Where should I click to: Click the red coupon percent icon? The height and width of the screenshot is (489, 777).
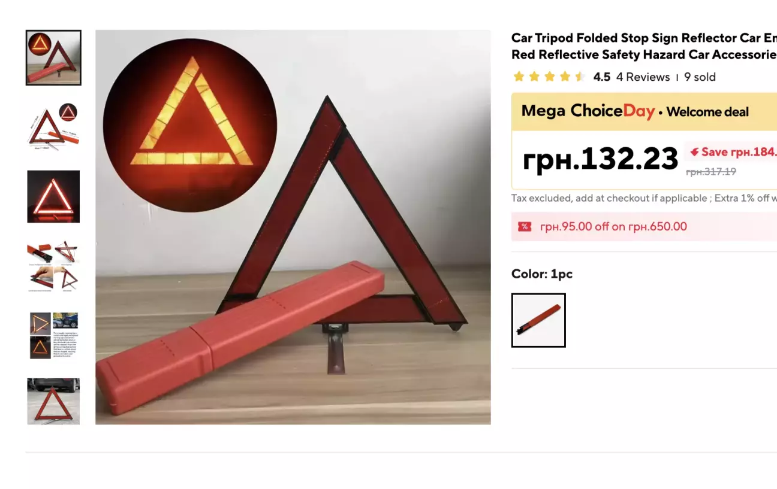(x=525, y=226)
